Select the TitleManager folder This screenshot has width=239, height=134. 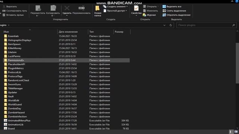pos(66,89)
